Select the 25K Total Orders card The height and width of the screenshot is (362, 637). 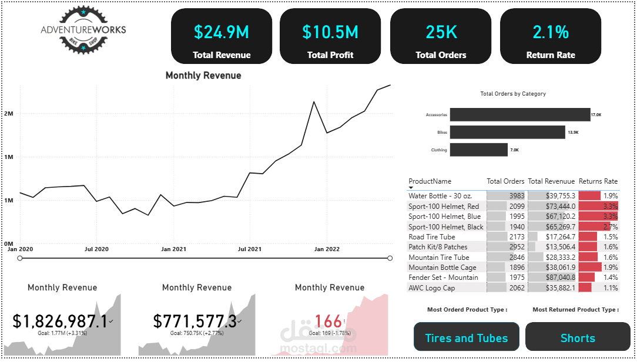(441, 36)
